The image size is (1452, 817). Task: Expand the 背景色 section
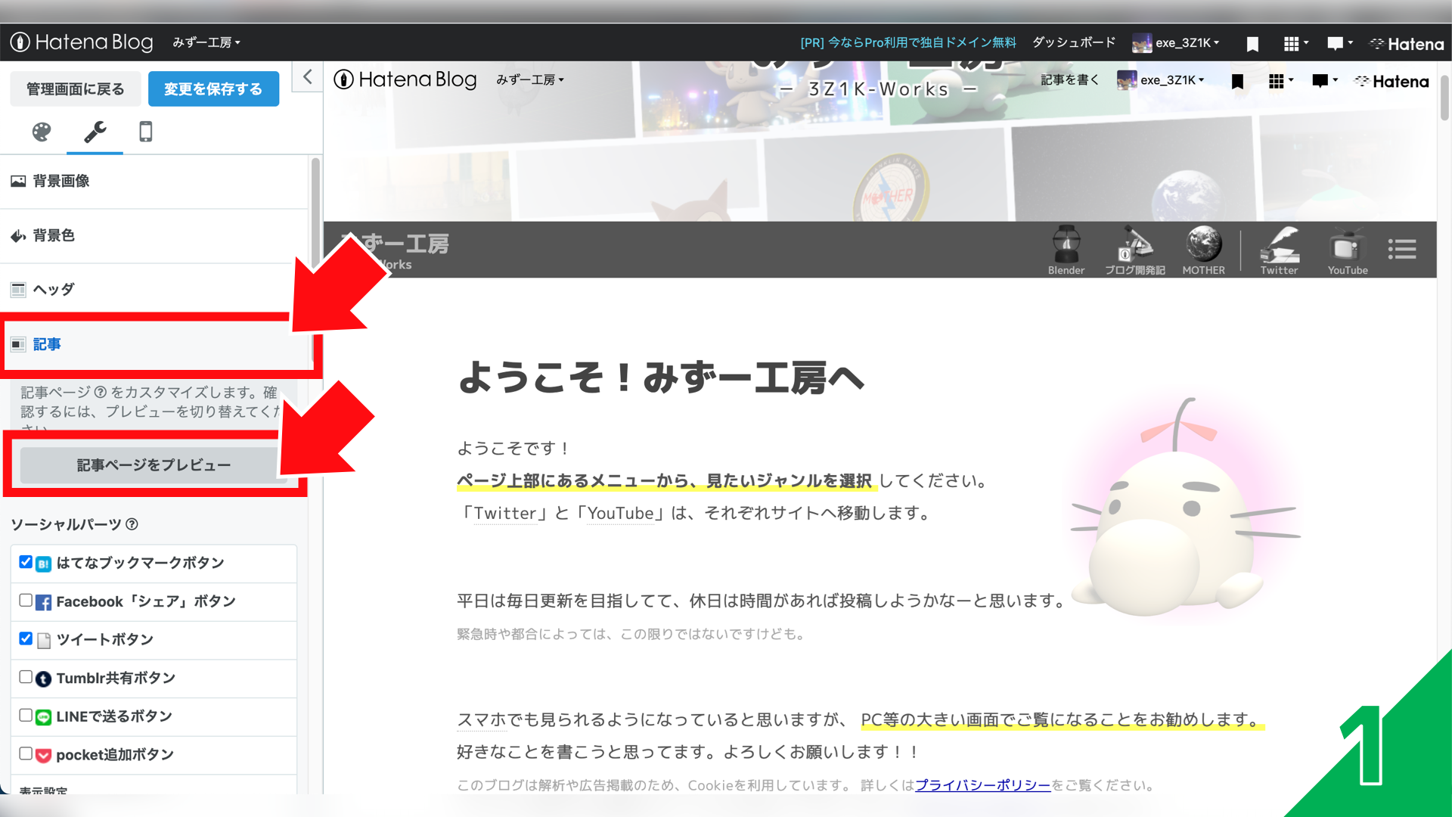(x=154, y=235)
